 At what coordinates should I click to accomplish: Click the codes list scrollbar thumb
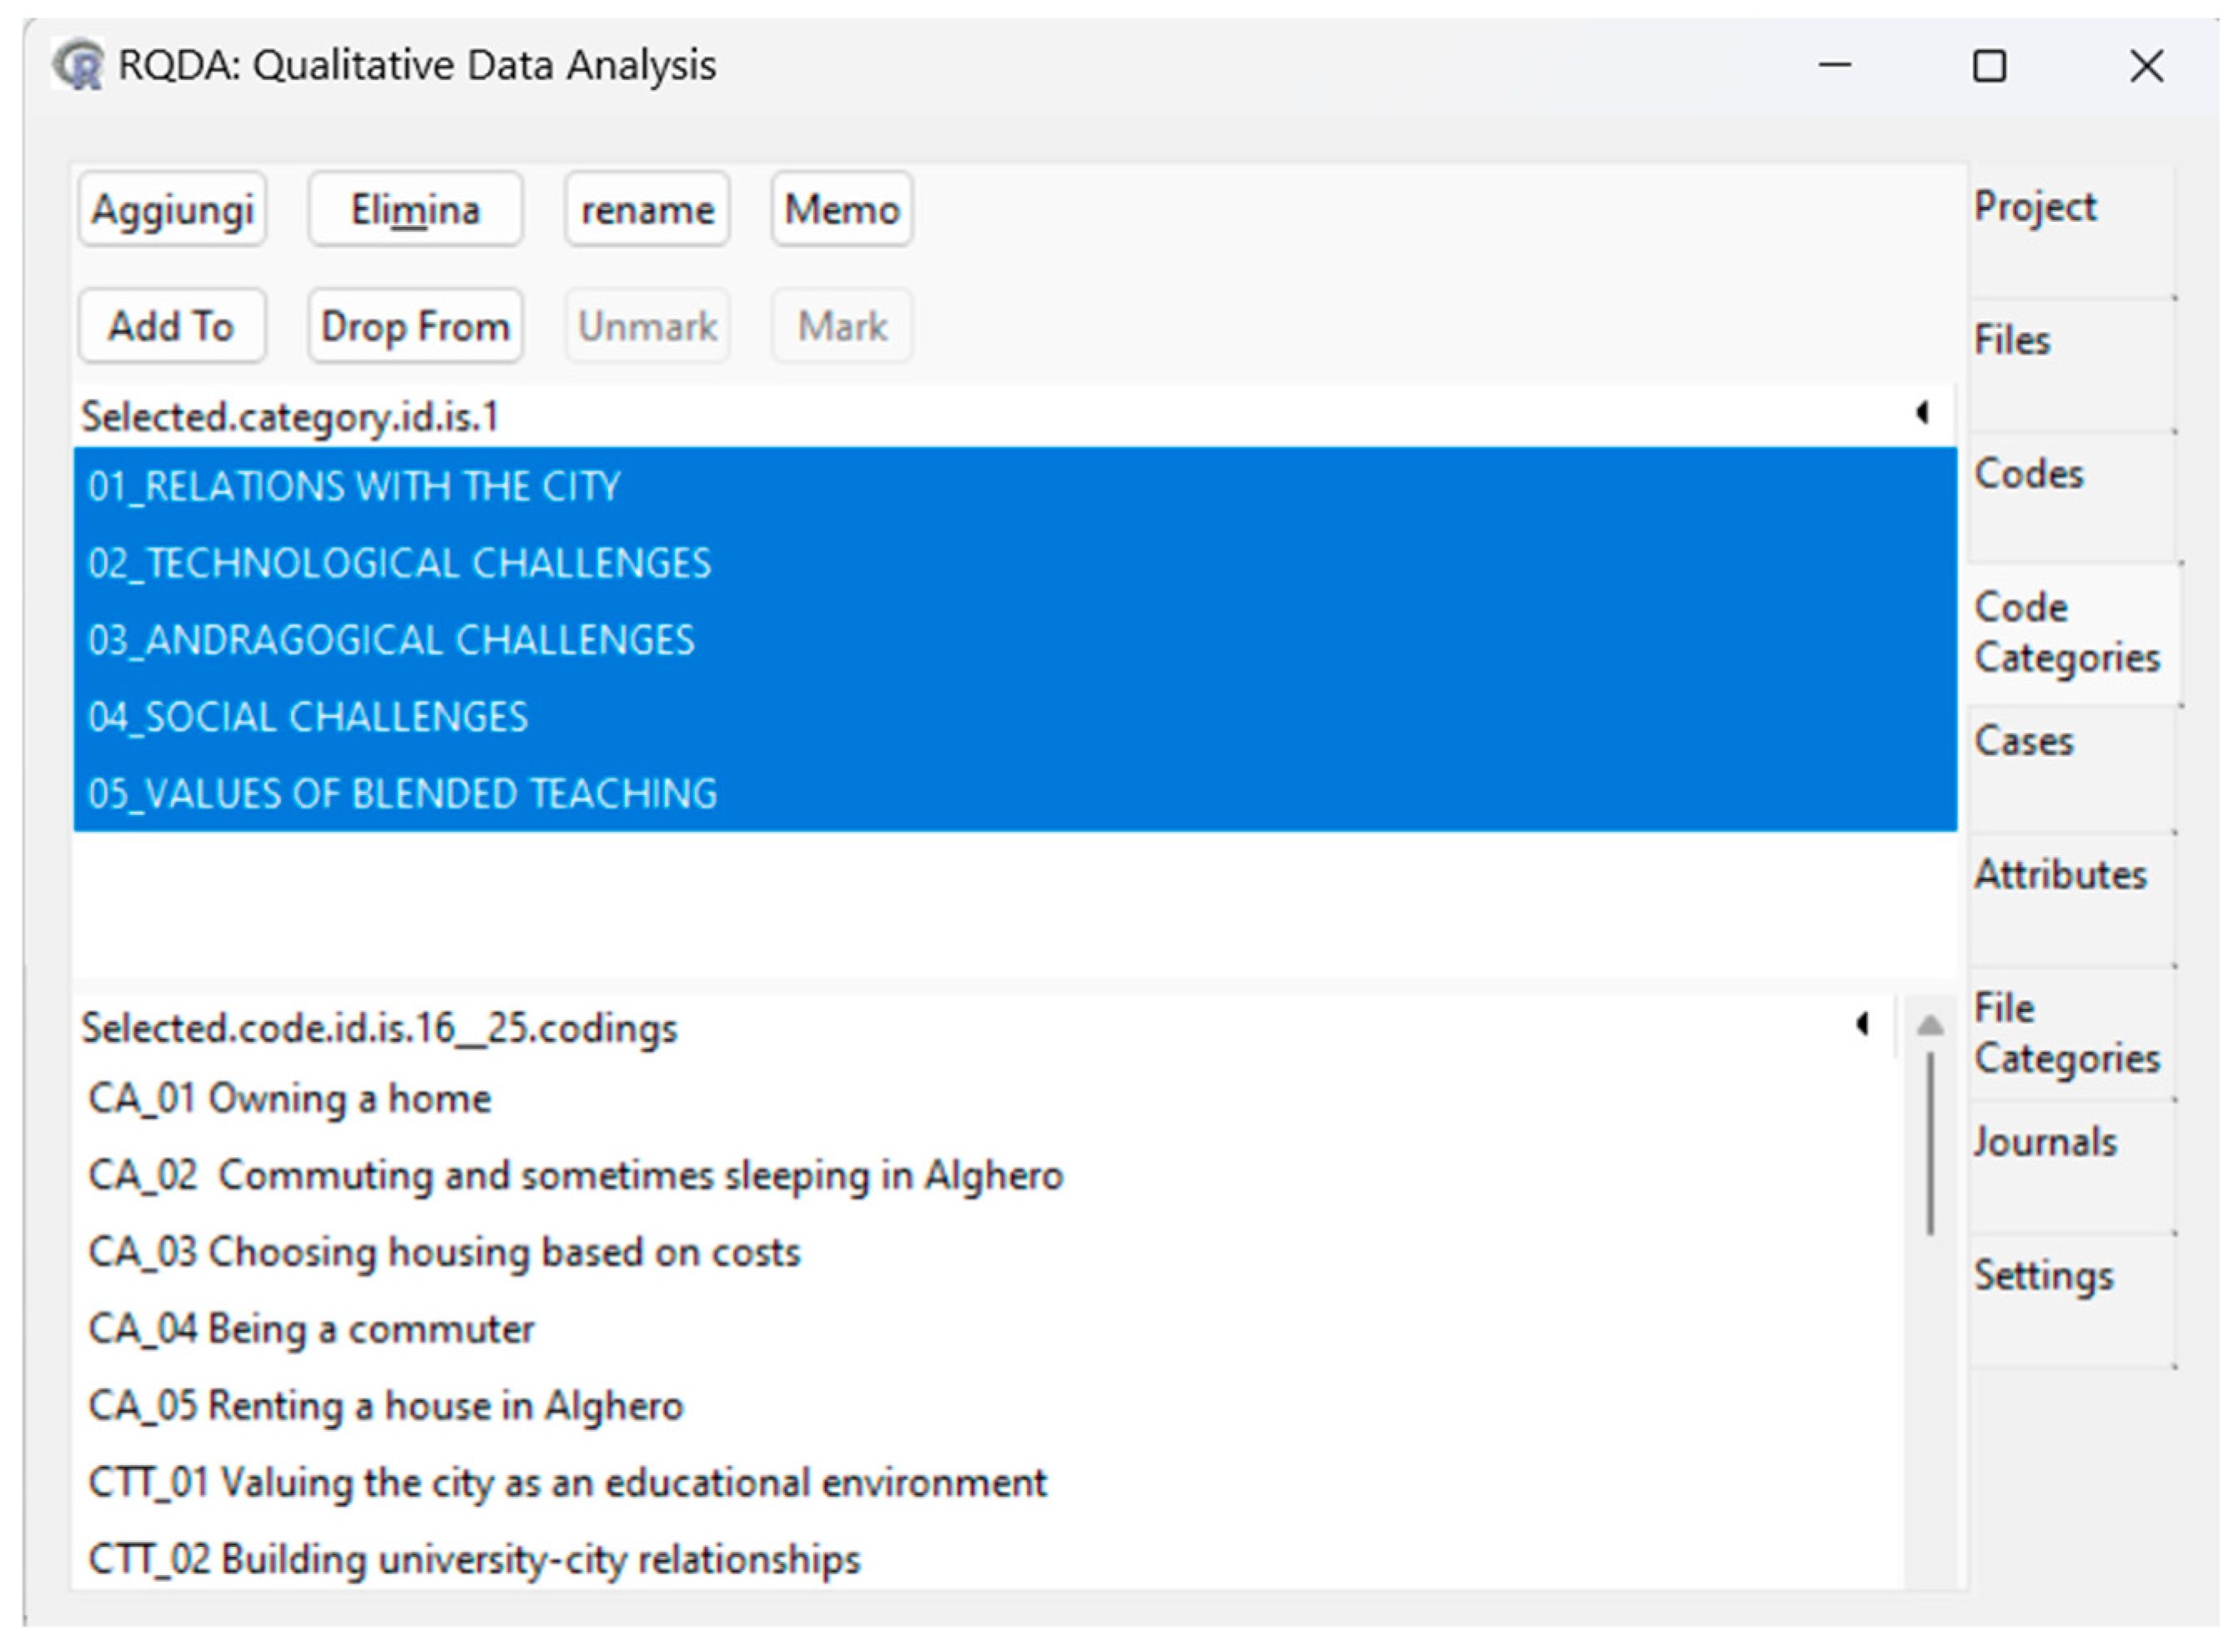point(1930,1145)
